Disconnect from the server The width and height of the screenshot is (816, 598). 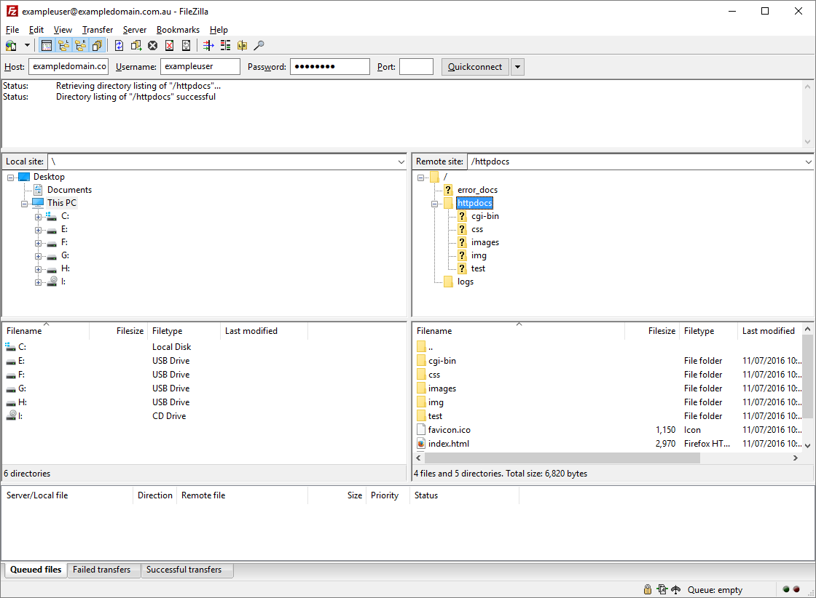(169, 45)
